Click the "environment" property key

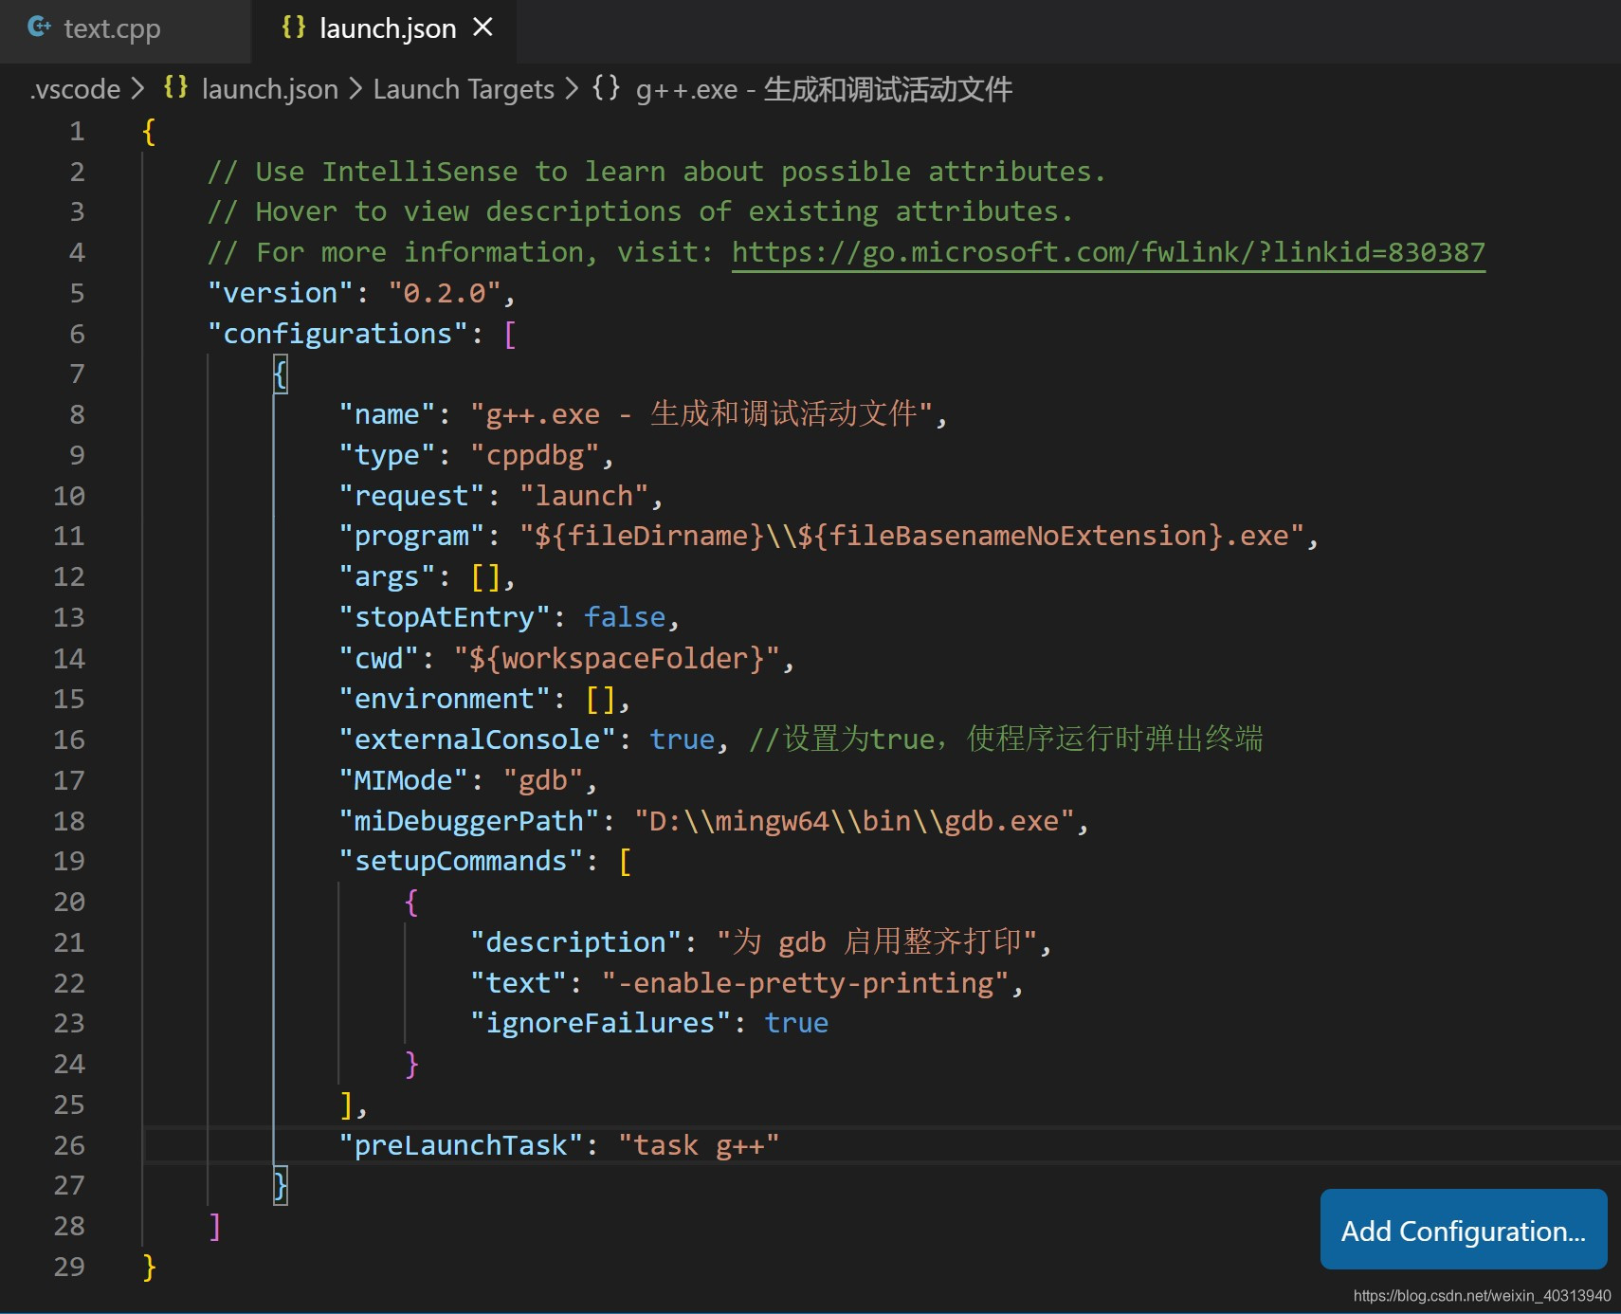pos(445,699)
